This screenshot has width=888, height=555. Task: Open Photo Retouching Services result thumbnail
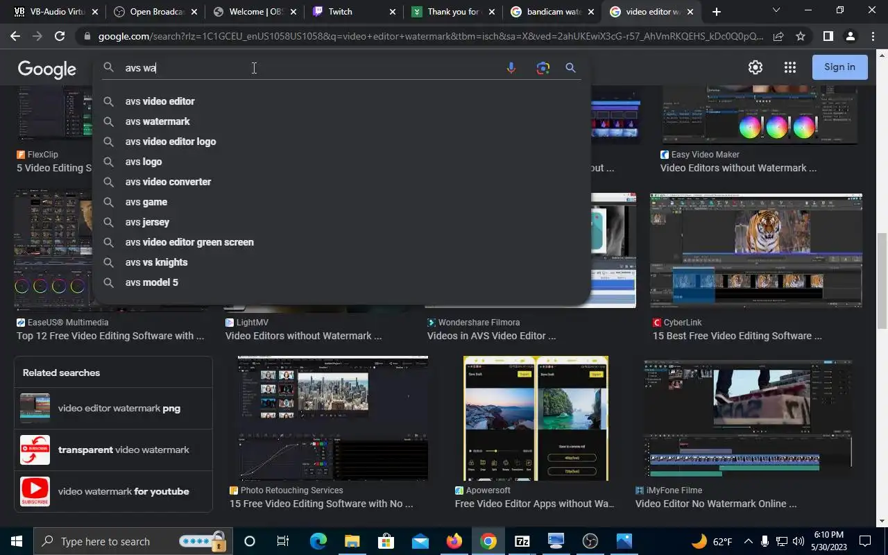(333, 418)
